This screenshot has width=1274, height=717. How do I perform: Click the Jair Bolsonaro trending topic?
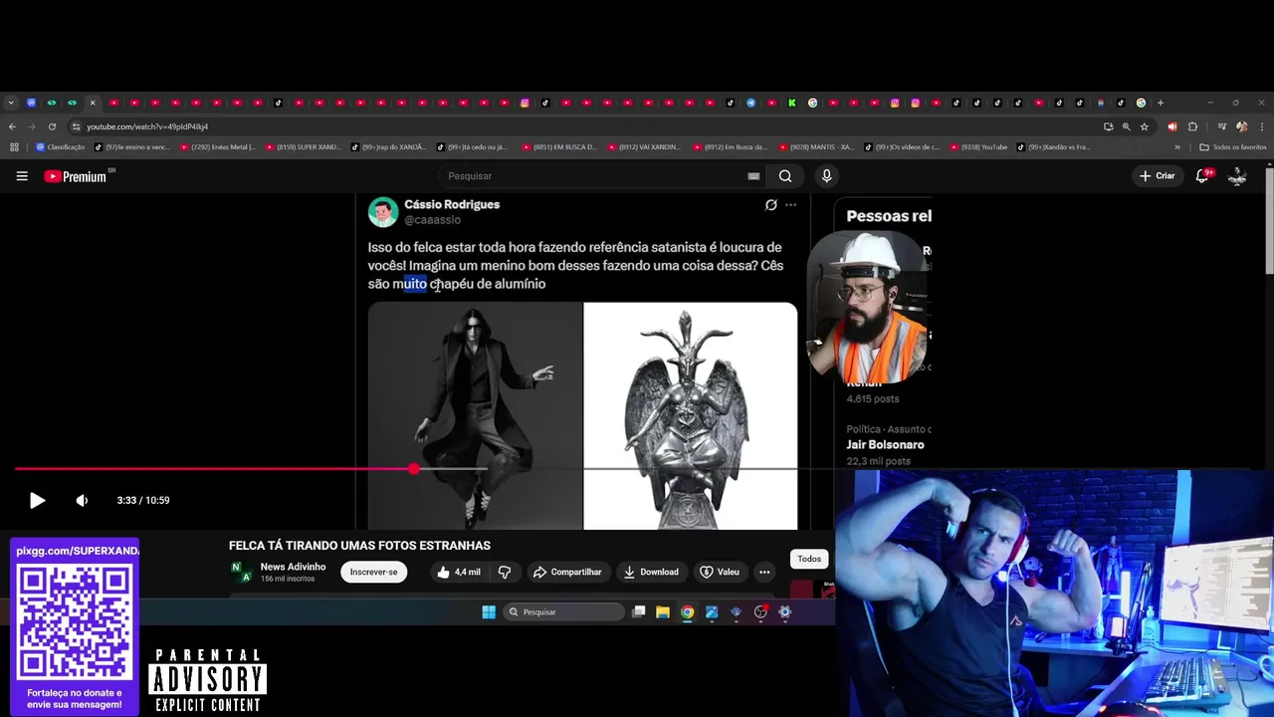(886, 445)
